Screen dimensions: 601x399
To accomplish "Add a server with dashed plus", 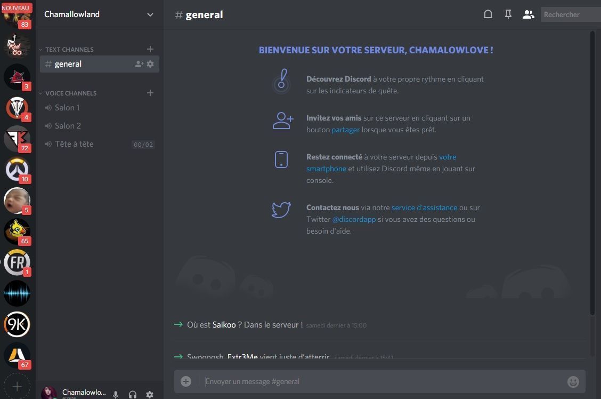I will (x=17, y=386).
